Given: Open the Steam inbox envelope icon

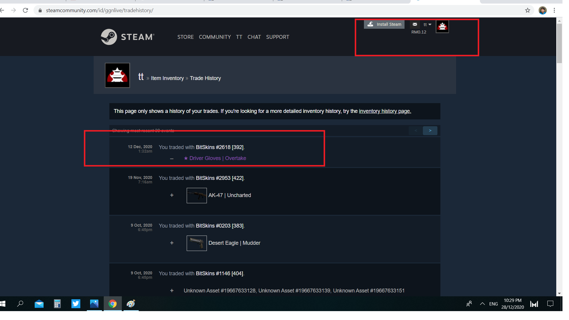Looking at the screenshot, I should tap(415, 24).
